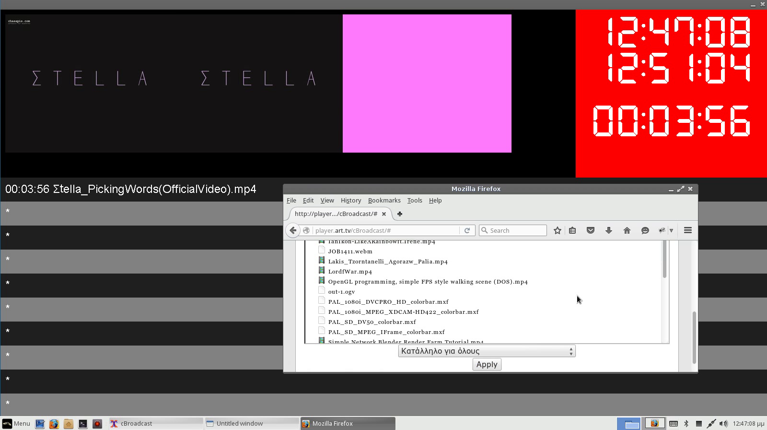This screenshot has width=767, height=430.
Task: Open the Κατάλληλο για όλους dropdown
Action: (x=487, y=351)
